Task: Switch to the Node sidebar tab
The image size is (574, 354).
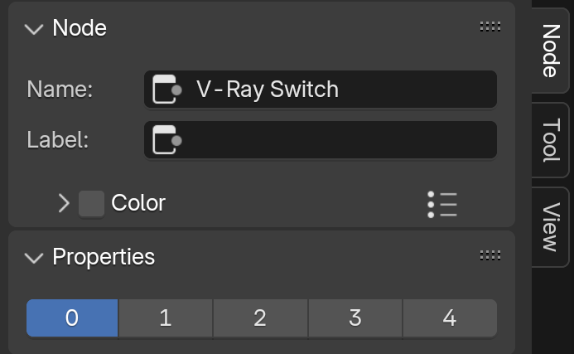Action: (x=551, y=51)
